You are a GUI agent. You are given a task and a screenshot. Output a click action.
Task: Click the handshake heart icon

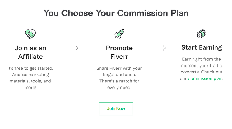[30, 34]
